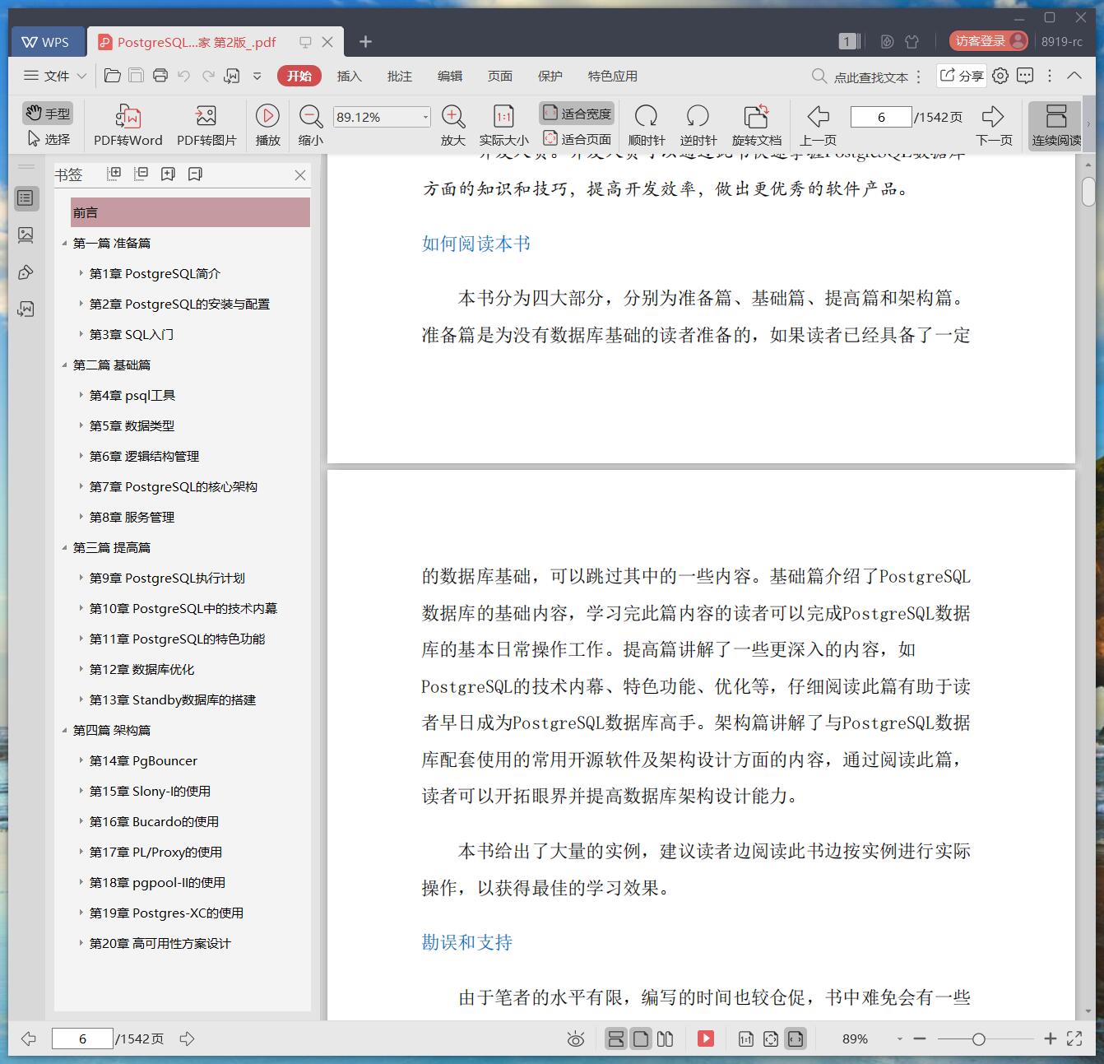
Task: Click eye protection mode icon in status bar
Action: 576,1039
